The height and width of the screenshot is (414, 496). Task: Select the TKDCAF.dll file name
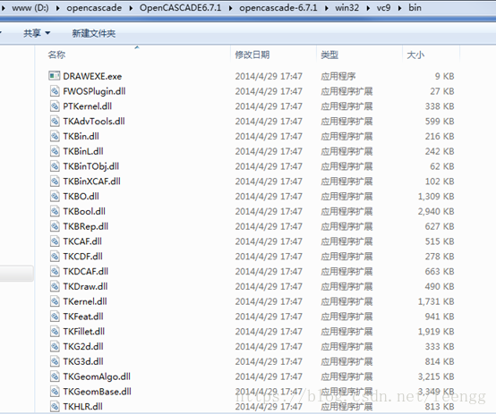pyautogui.click(x=86, y=271)
